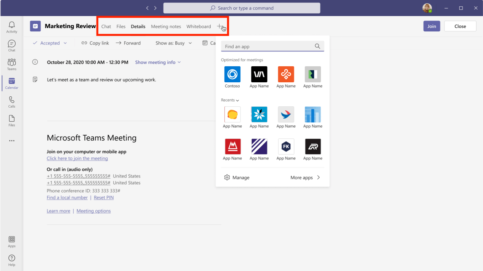Screen dimensions: 483x271
Task: Open the Accepted response dropdown
Action: (x=50, y=43)
